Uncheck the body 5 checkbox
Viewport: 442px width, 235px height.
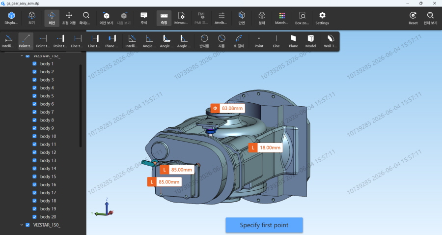[34, 96]
